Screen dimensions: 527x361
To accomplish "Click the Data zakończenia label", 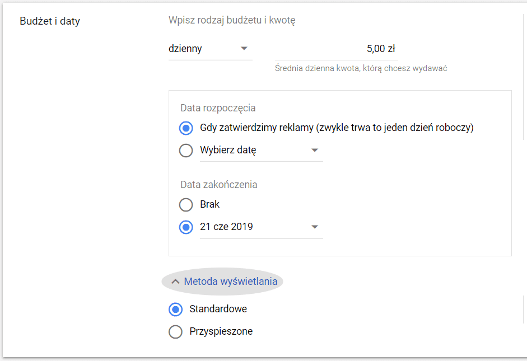I will [x=218, y=185].
